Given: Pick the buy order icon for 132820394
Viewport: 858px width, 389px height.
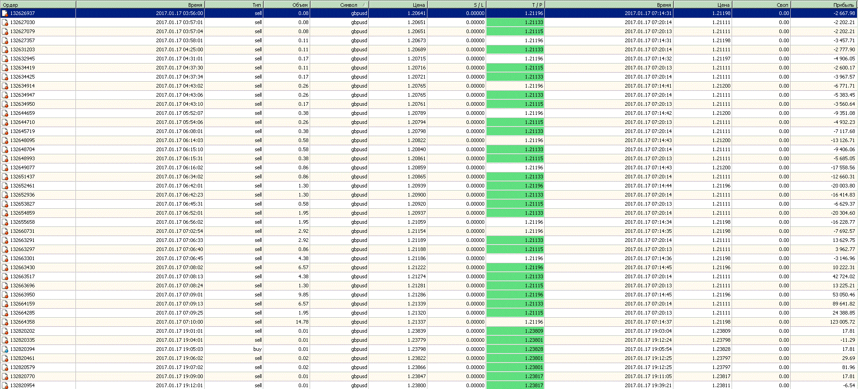Looking at the screenshot, I should (x=5, y=349).
